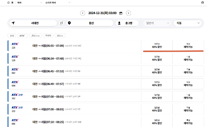Select 특실 예약가능 for 07:10 train
Viewport: 207px width, 127px height.
click(188, 122)
